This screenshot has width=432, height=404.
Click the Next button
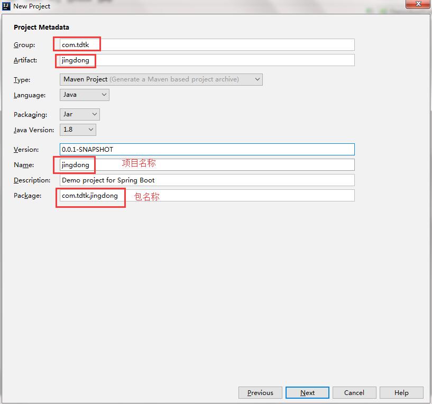click(307, 392)
